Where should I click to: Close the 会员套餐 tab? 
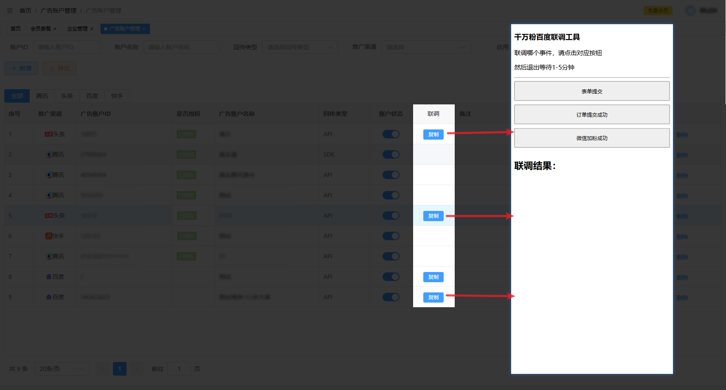tap(55, 29)
